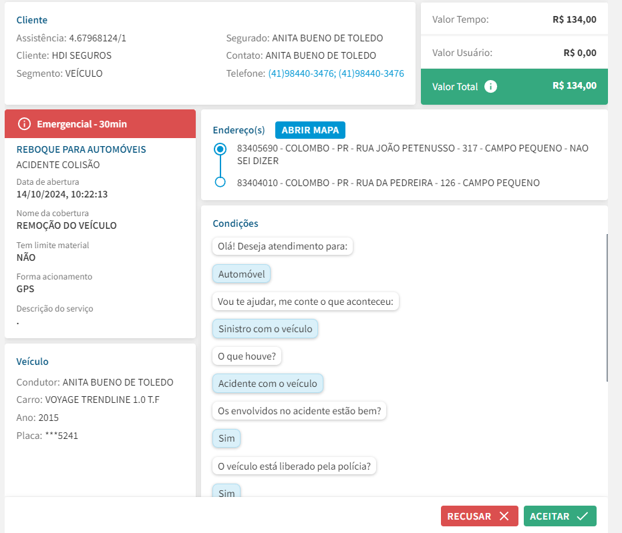Click the Condições section heading
This screenshot has height=533, width=622.
point(235,223)
